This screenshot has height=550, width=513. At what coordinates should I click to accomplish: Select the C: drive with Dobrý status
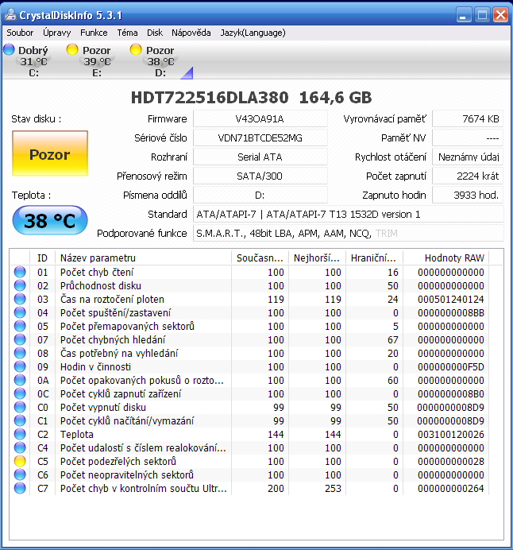[27, 60]
